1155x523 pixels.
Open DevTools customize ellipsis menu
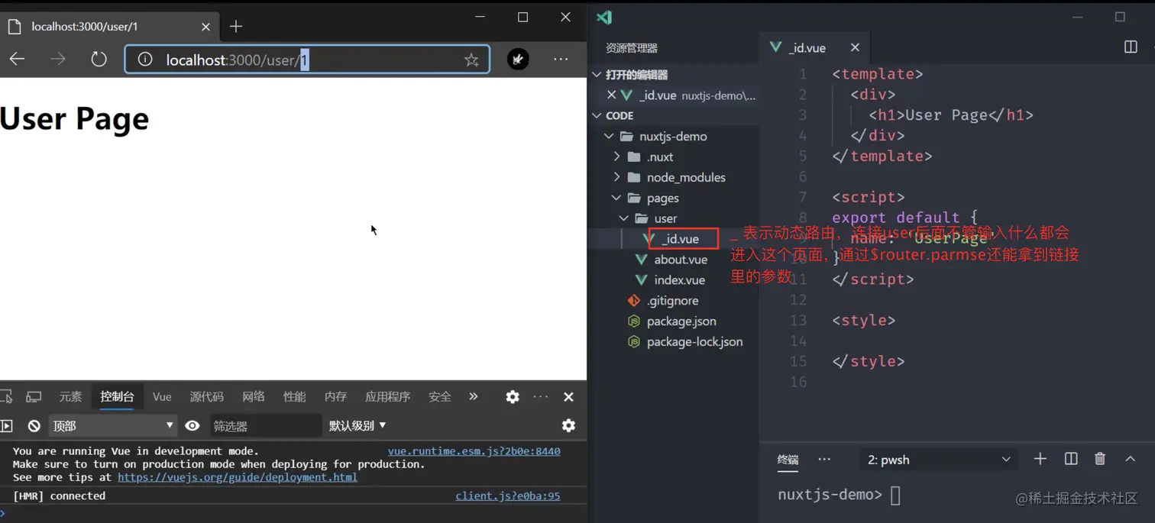(x=541, y=396)
